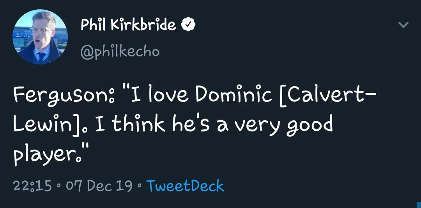Screen dimensions: 421x208
Task: Click the Phil Kirkbride display name
Action: point(128,25)
